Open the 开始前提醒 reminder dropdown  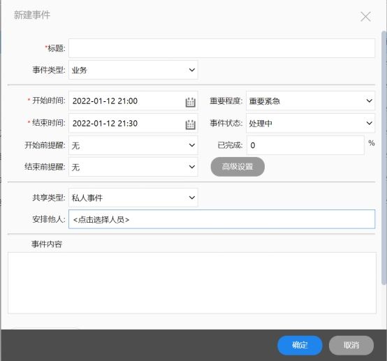point(133,145)
